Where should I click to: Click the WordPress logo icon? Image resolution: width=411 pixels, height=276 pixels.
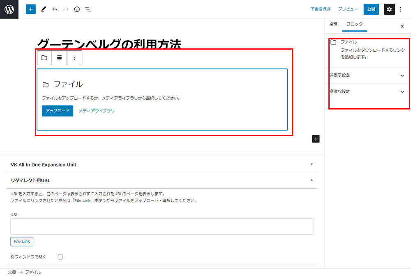pos(9,9)
